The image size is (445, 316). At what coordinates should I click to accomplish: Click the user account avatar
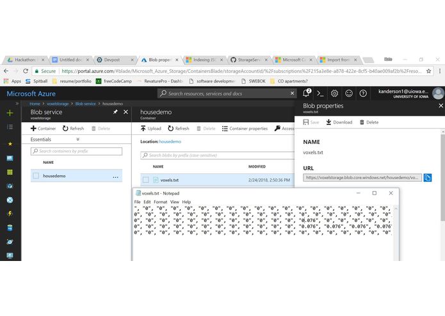click(x=438, y=93)
